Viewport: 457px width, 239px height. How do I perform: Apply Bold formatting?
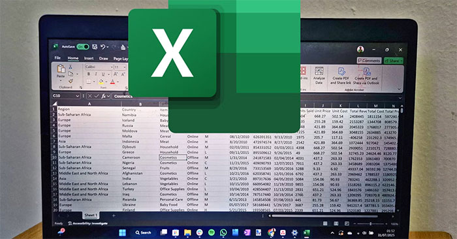[x=89, y=74]
